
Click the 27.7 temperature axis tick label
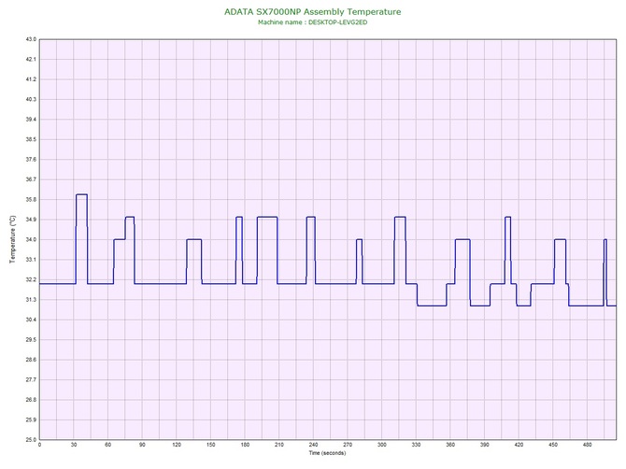(x=31, y=379)
